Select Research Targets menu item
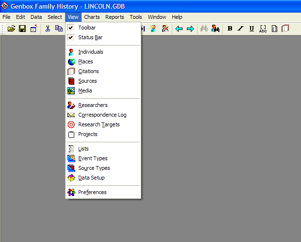 click(99, 124)
